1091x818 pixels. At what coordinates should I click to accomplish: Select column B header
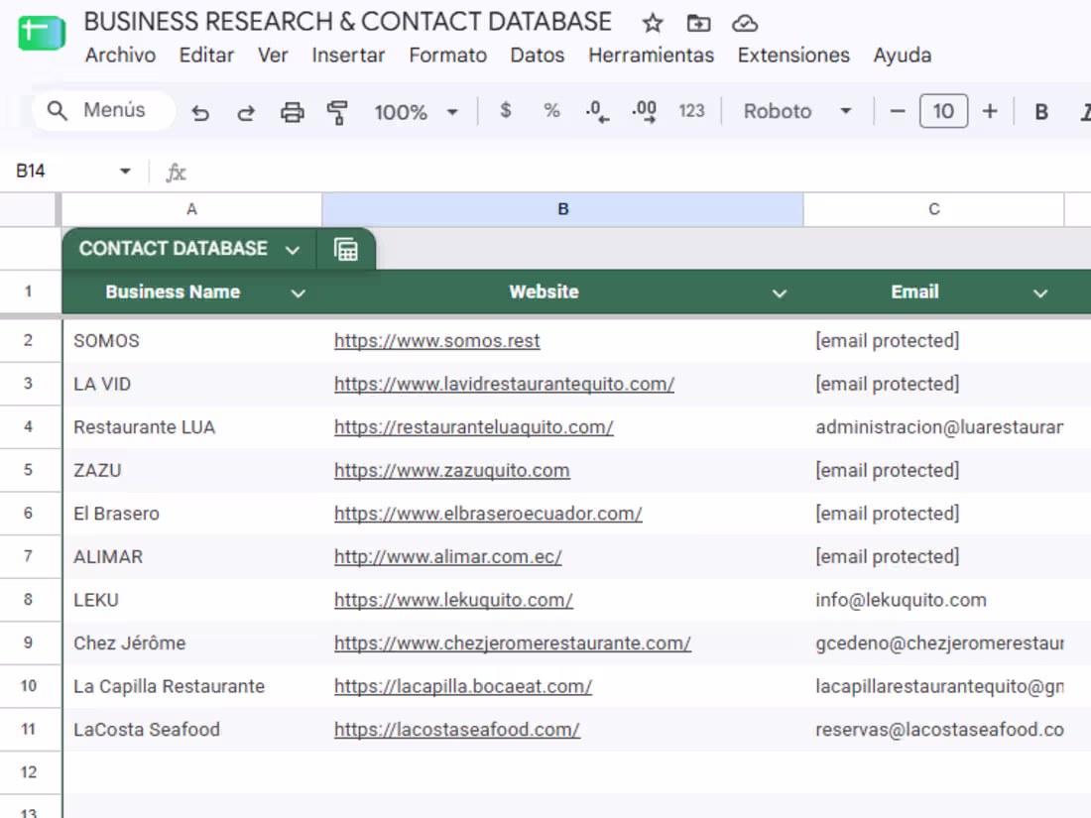tap(563, 209)
